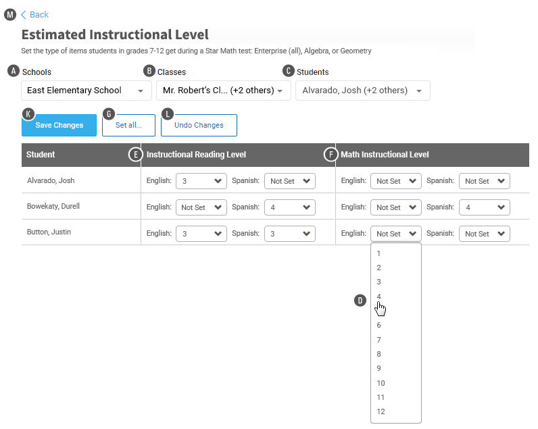538x429 pixels.
Task: Select level 12 from the dropdown list
Action: [381, 411]
